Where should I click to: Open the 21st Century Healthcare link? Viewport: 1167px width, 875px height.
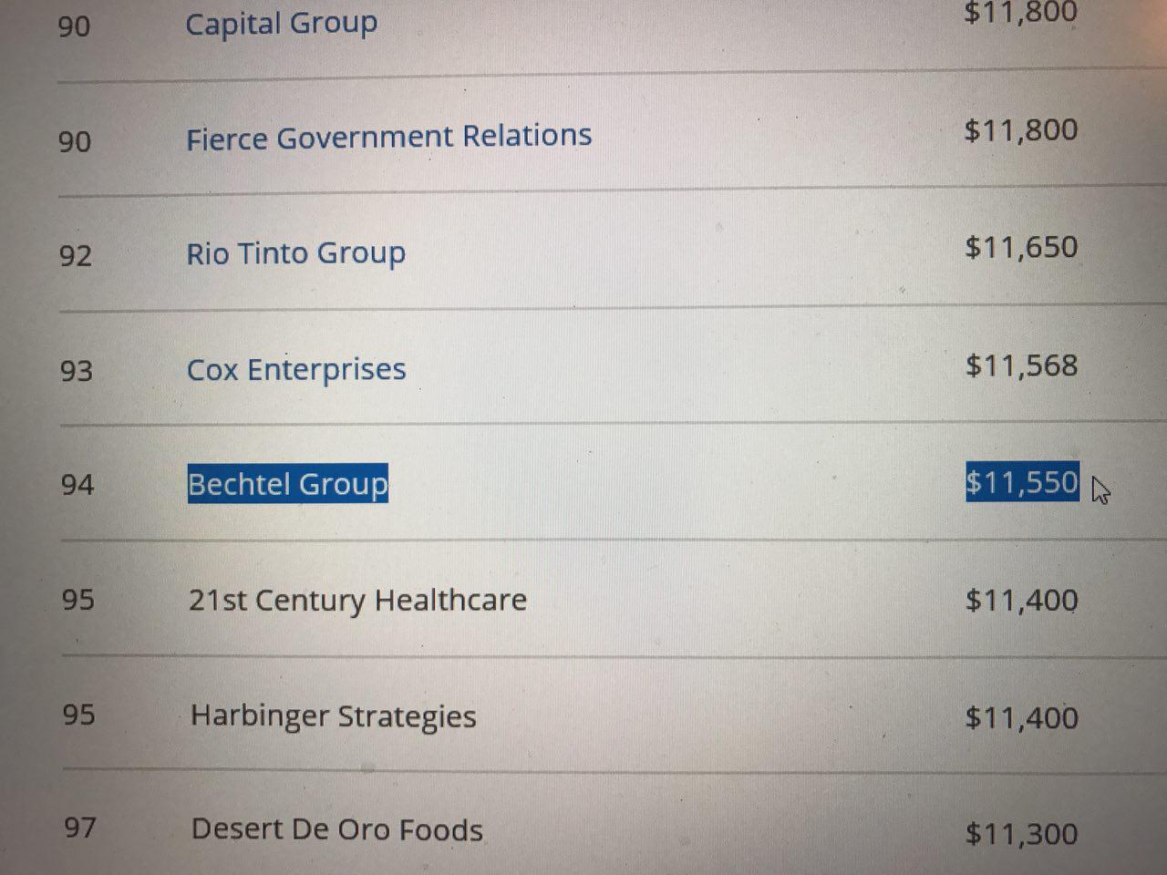click(357, 601)
